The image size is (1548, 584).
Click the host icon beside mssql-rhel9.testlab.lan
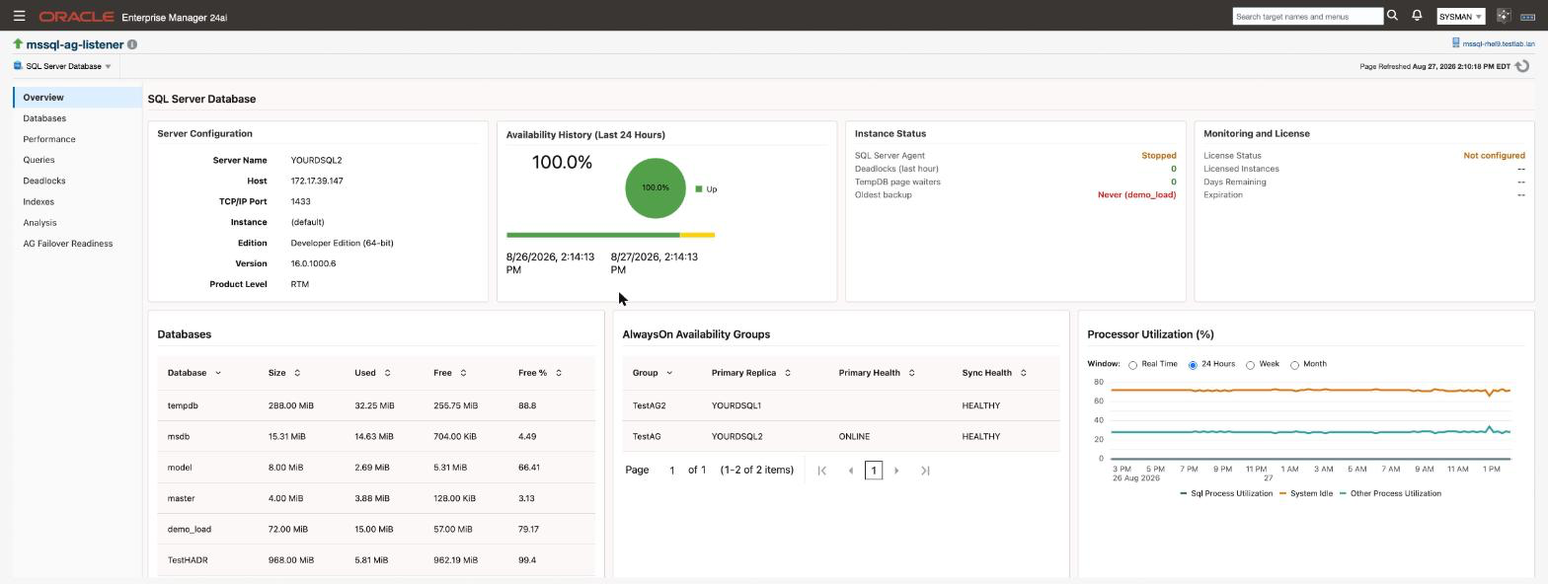[x=1455, y=43]
